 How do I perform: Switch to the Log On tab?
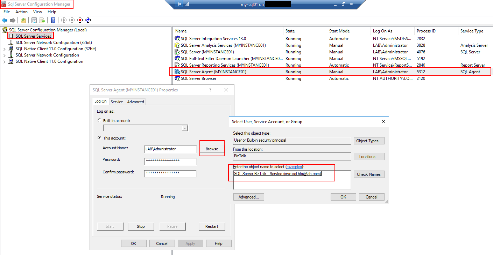click(x=100, y=101)
